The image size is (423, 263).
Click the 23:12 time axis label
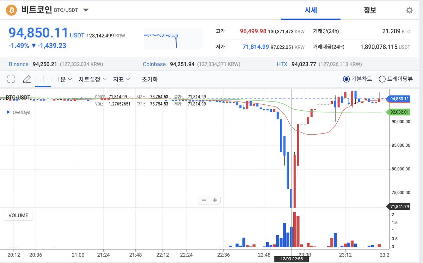tap(345, 255)
